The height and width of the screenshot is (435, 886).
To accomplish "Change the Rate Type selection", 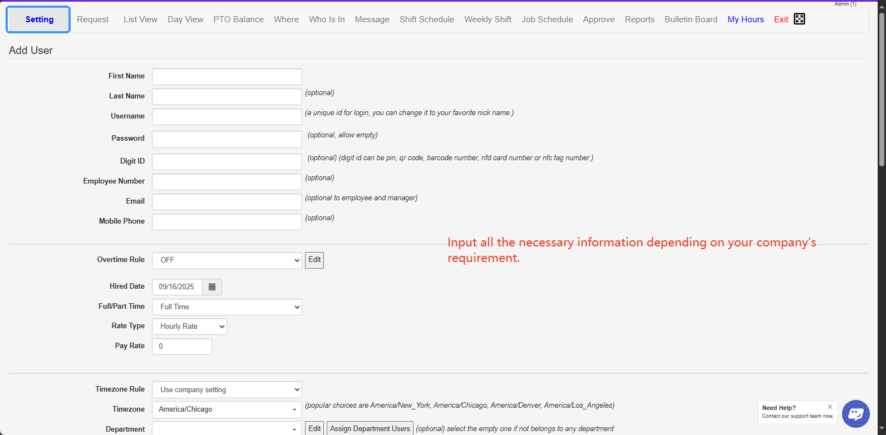I will pyautogui.click(x=189, y=327).
